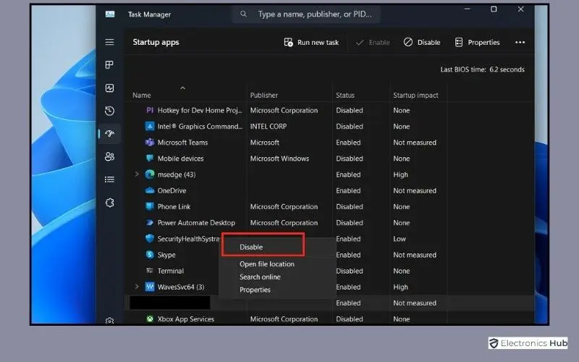This screenshot has width=579, height=362.
Task: Click INTEL CORP publisher cell
Action: coord(269,126)
